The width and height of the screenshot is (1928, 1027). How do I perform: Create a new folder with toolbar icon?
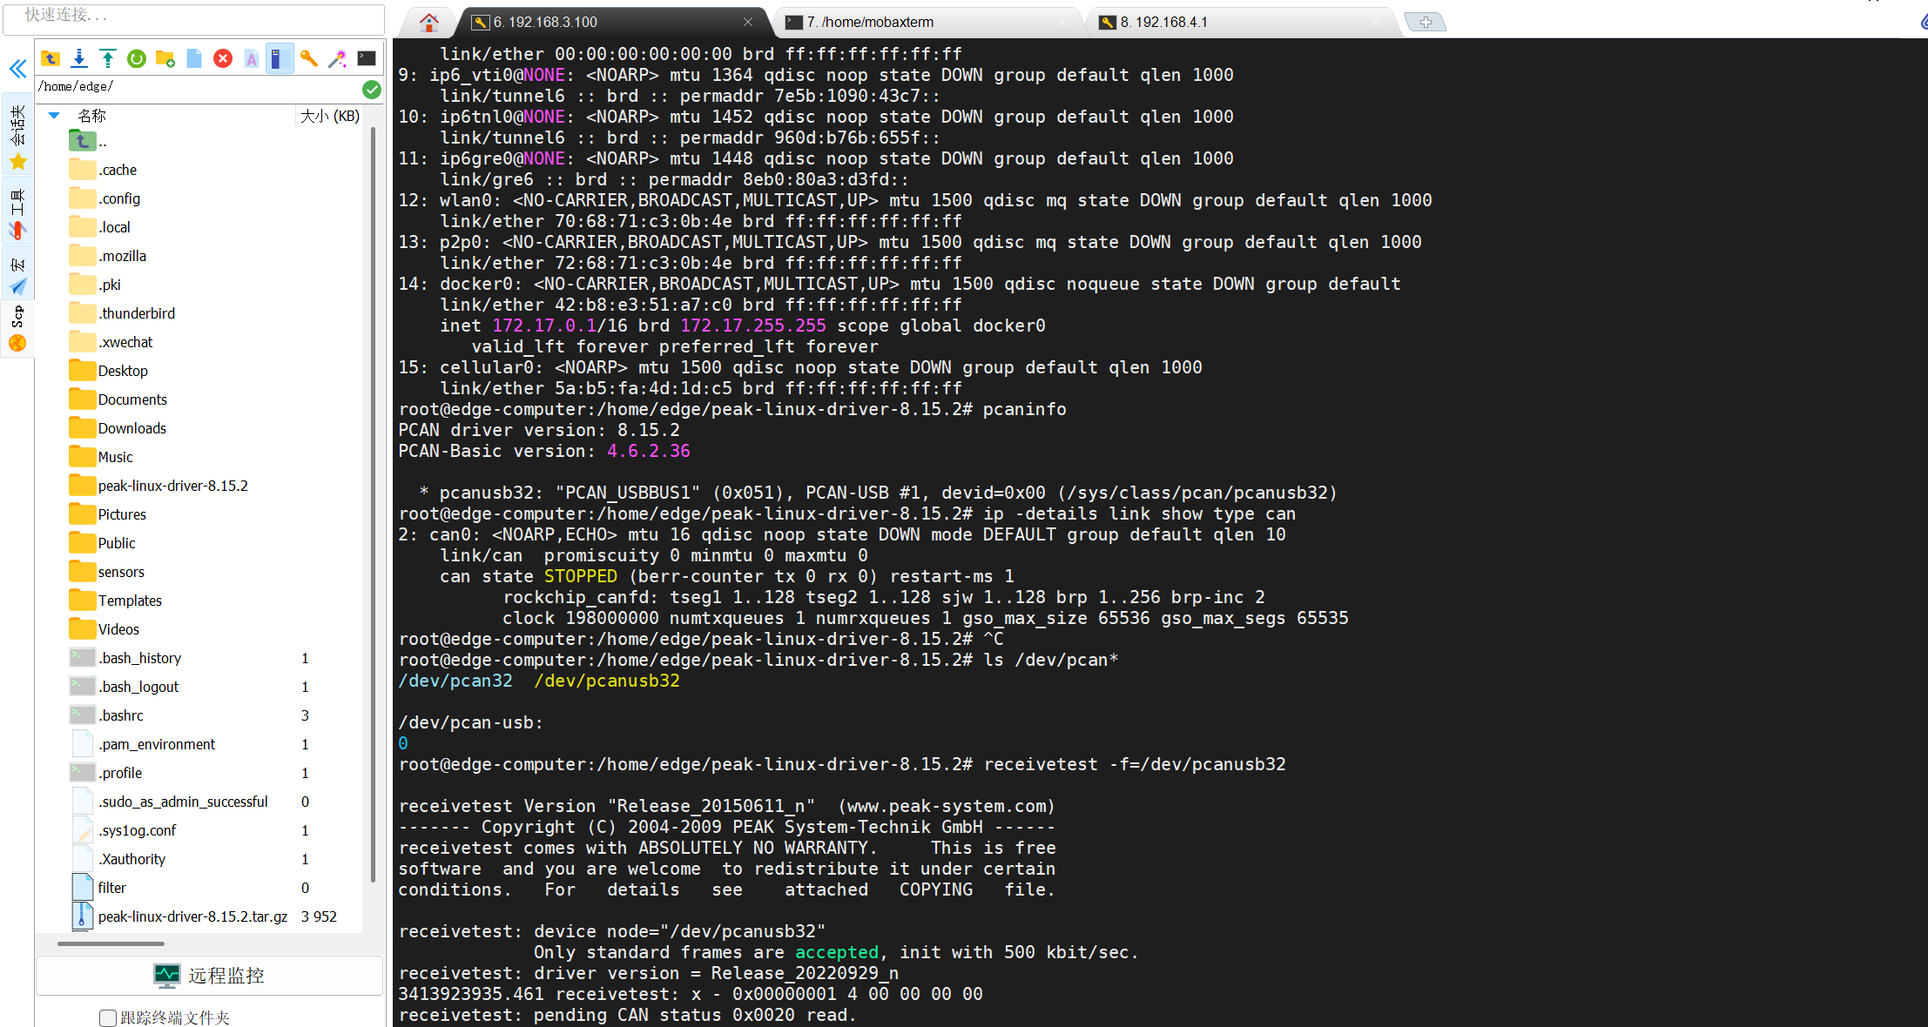(x=165, y=58)
